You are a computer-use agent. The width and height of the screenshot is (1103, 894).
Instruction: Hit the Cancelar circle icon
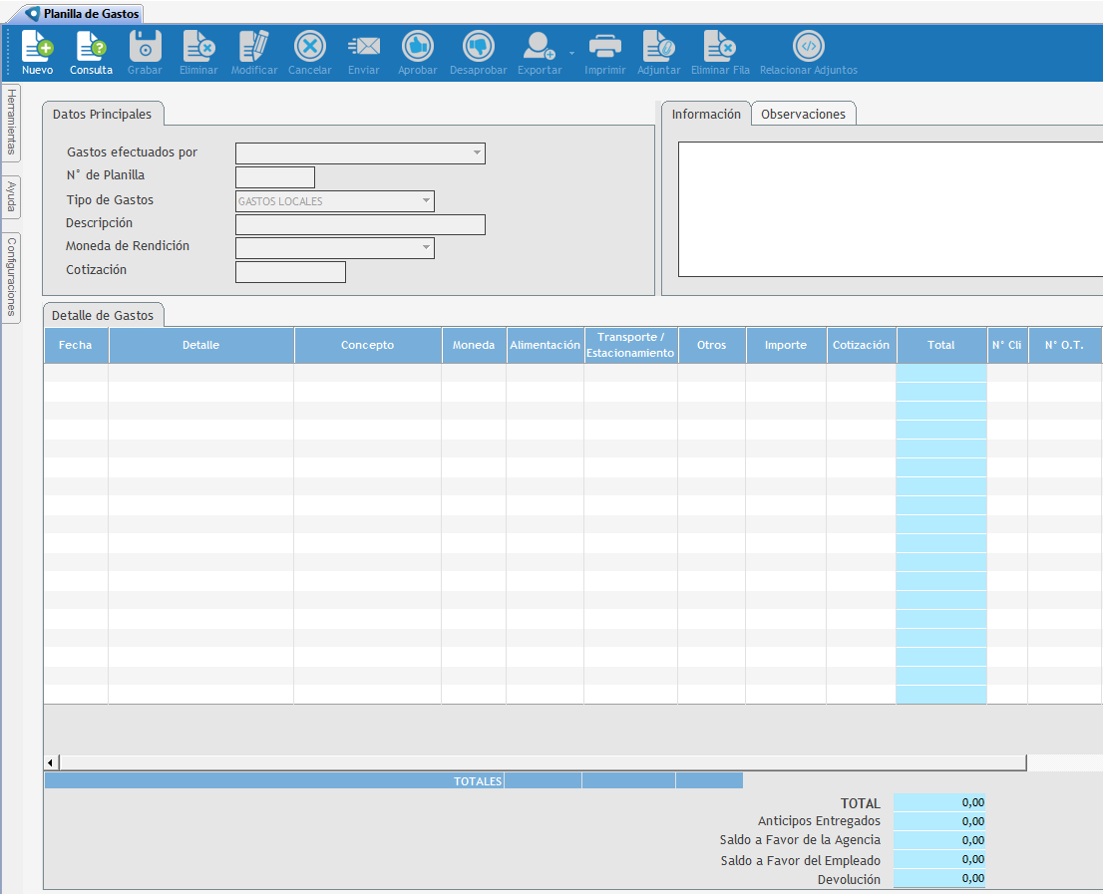coord(309,47)
